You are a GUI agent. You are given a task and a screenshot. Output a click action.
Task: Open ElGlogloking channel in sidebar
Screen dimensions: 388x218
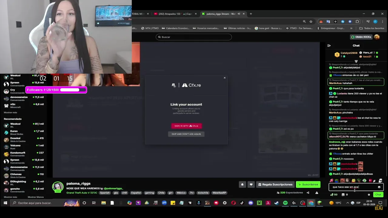tap(24, 183)
